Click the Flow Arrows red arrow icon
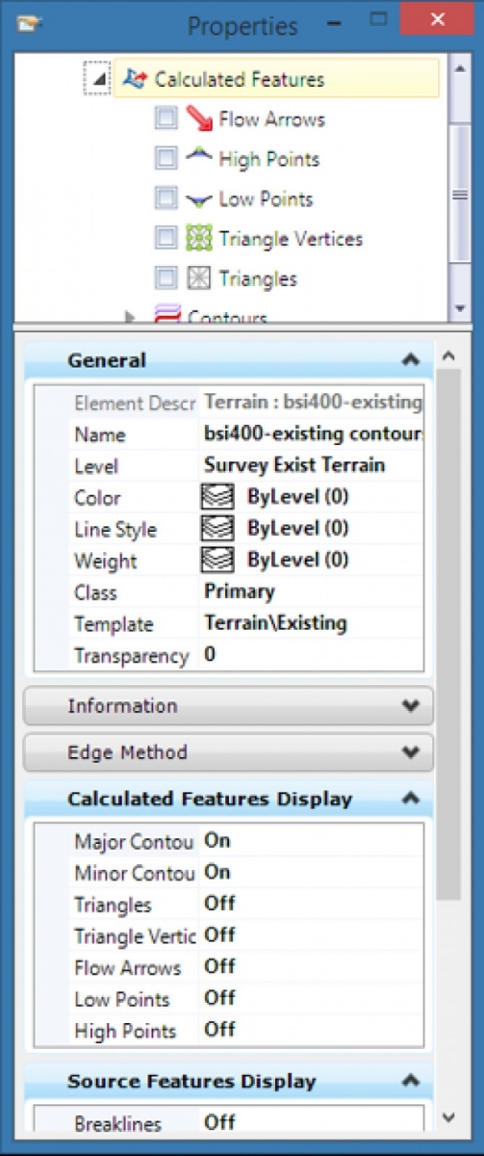This screenshot has height=1156, width=484. tap(199, 118)
